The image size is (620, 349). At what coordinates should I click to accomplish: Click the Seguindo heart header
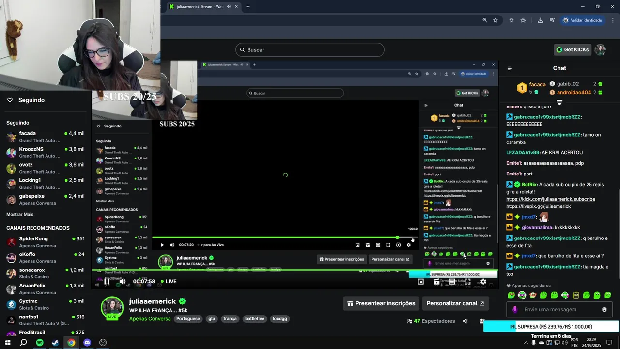[26, 100]
